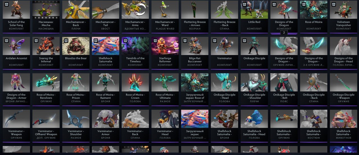
Task: Click the Mechamancer - Ward plague ward item
Action: pyautogui.click(x=165, y=16)
